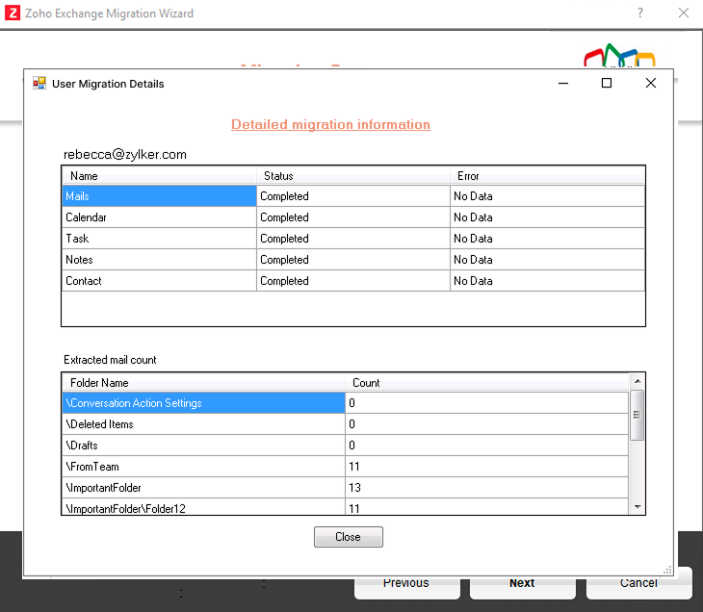
Task: Click the scroll-down arrow of the mail count list
Action: point(638,507)
